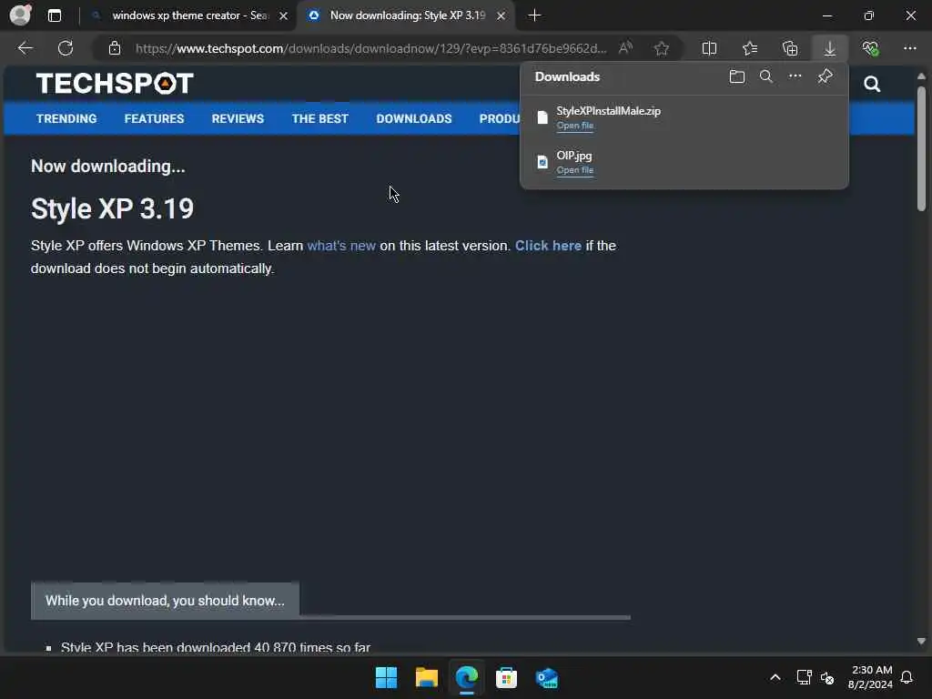932x699 pixels.
Task: Reload the page with the refresh icon
Action: pyautogui.click(x=66, y=48)
